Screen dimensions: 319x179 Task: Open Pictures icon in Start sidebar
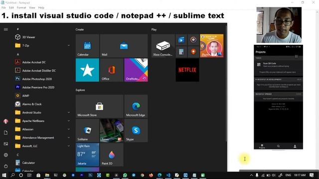[x=5, y=144]
